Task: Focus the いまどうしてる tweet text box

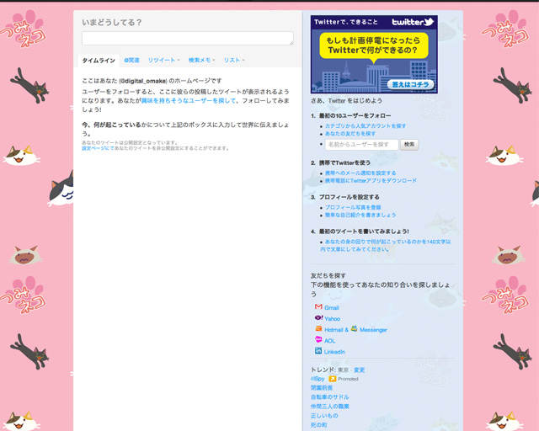Action: click(x=188, y=38)
